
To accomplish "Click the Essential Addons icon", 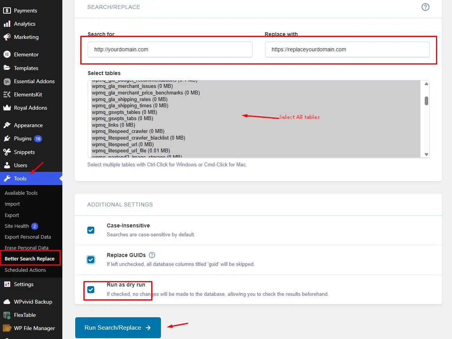I will [7, 82].
